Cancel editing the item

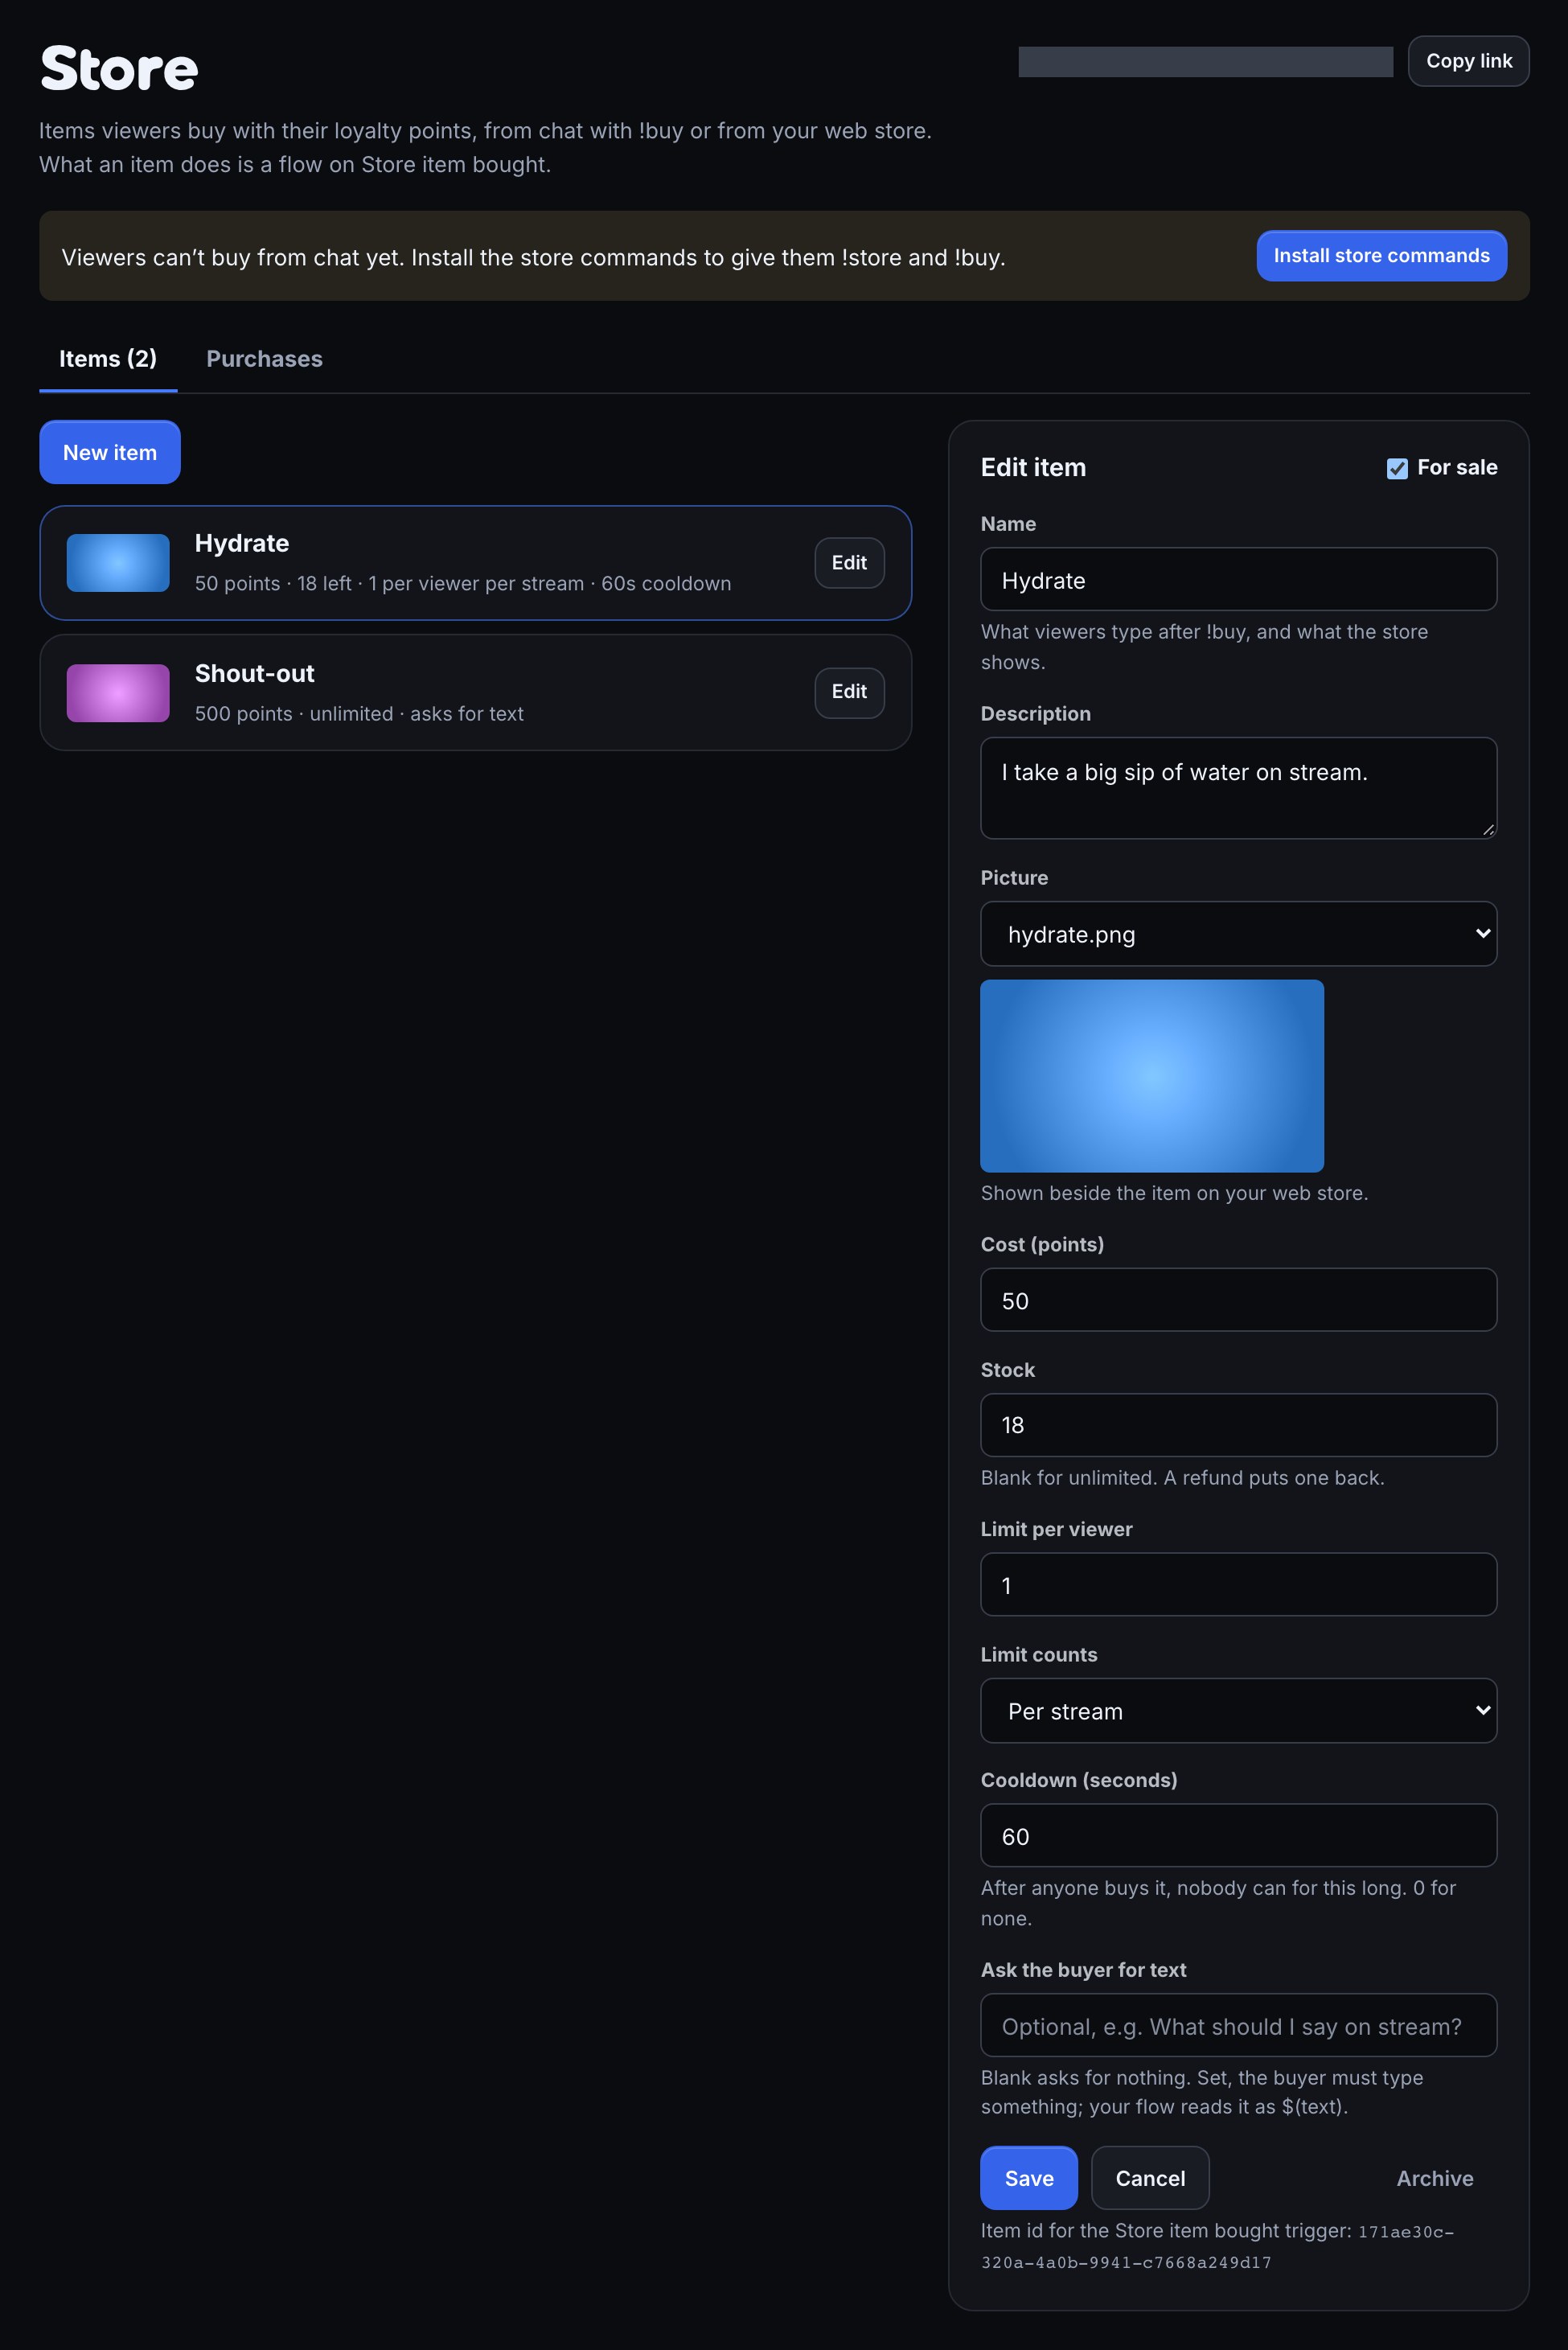click(1150, 2178)
